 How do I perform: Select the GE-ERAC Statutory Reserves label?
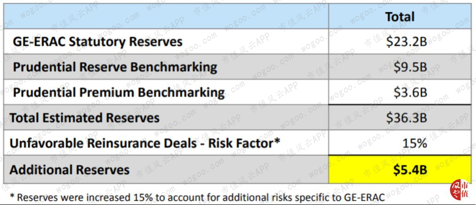[98, 42]
